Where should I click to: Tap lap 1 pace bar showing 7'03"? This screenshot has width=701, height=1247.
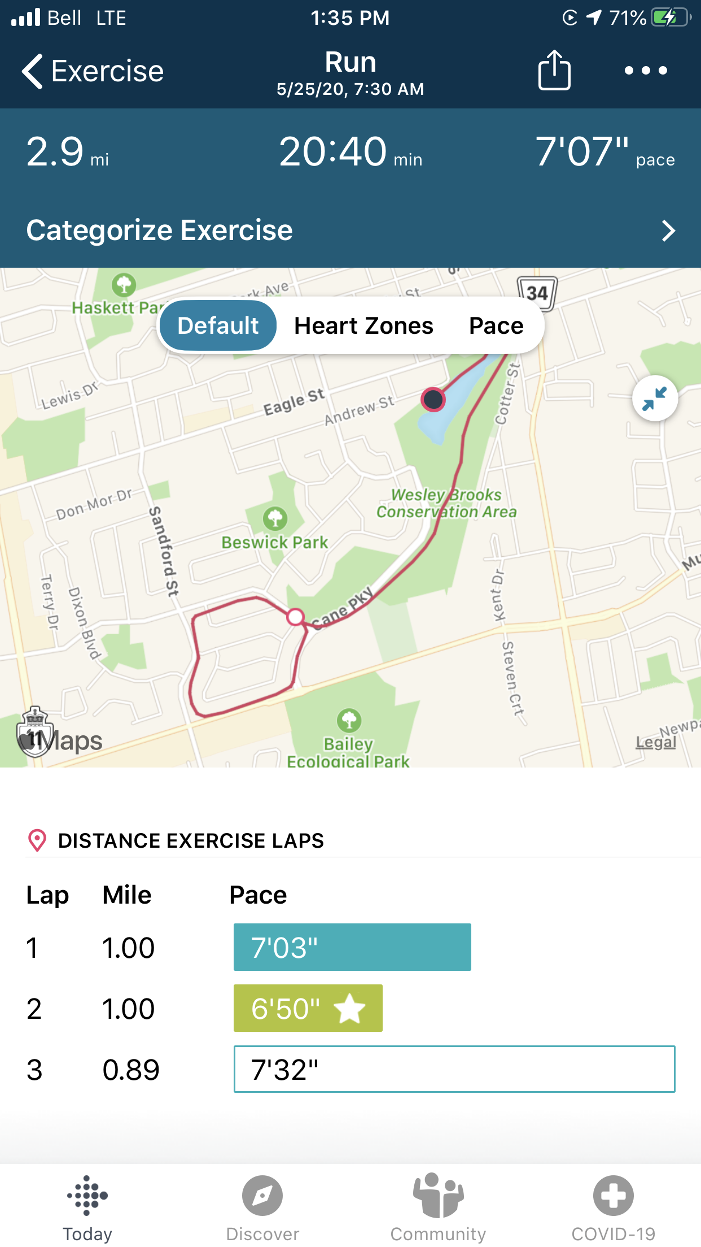tap(352, 948)
